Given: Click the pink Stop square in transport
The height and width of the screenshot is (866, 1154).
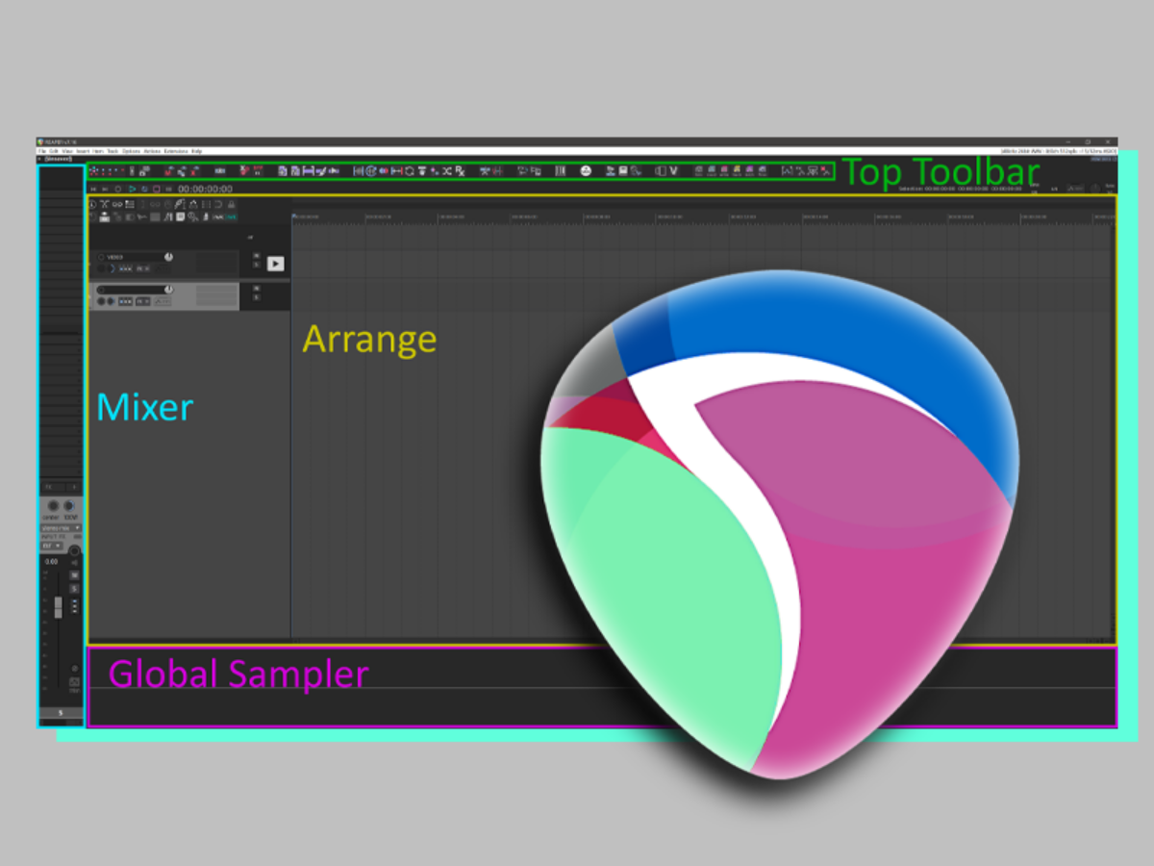Looking at the screenshot, I should tap(156, 190).
